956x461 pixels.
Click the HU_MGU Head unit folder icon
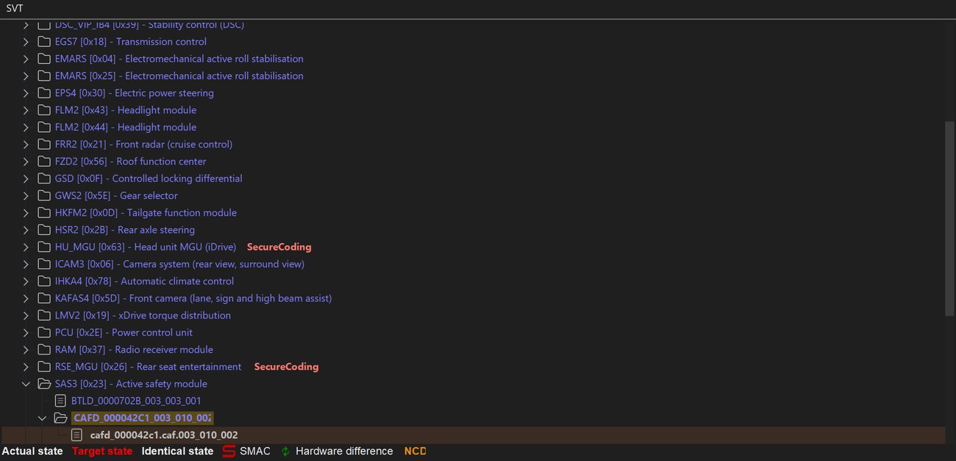pos(44,247)
